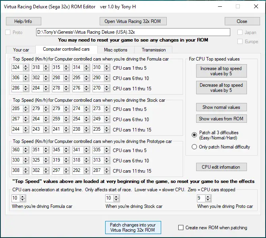Click the spinner arrows on the 310 field

point(107,68)
